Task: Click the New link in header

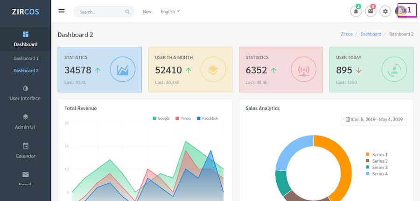Action: point(147,12)
